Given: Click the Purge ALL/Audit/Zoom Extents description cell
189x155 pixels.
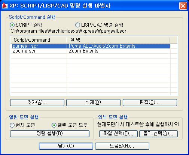Looking at the screenshot, I should (102, 46).
